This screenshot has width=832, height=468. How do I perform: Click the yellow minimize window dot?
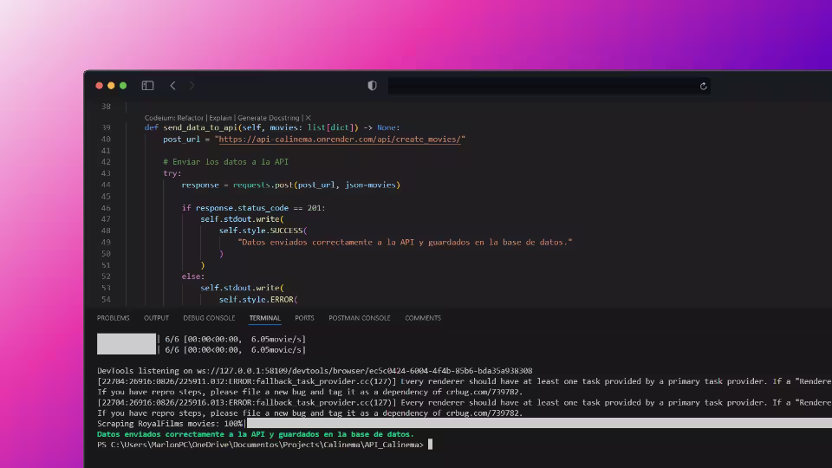point(111,86)
